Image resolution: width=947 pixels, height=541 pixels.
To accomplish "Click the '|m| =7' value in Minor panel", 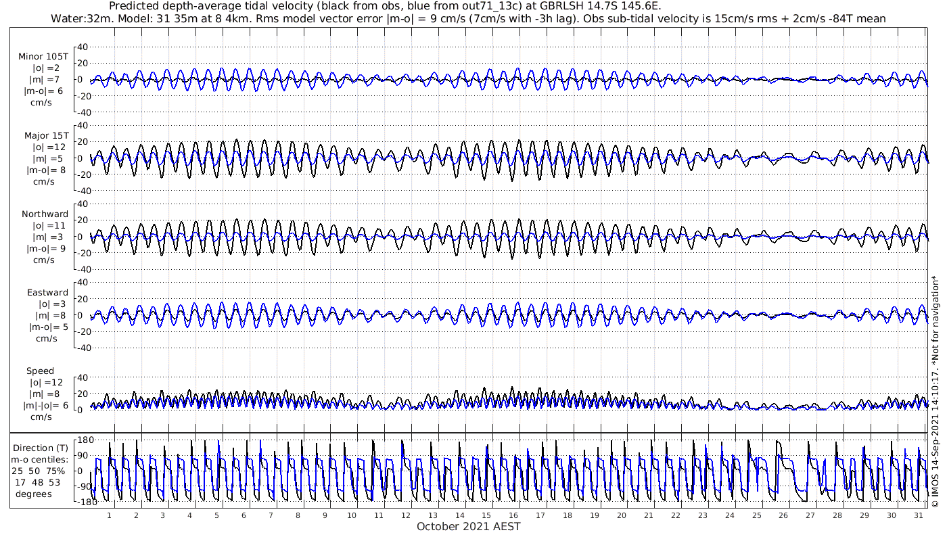I will [45, 80].
